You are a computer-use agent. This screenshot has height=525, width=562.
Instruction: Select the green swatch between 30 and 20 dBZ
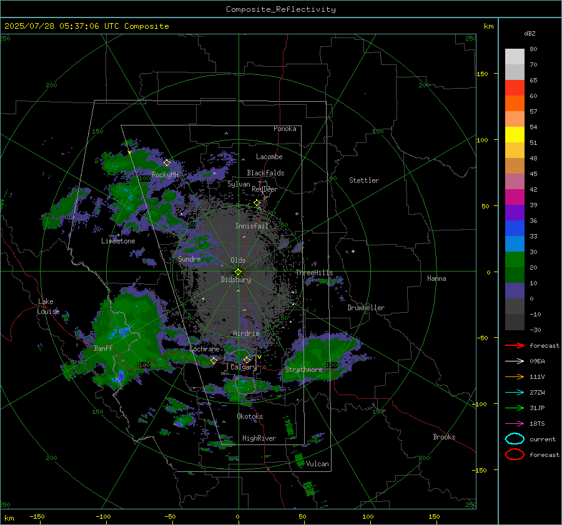tap(515, 259)
